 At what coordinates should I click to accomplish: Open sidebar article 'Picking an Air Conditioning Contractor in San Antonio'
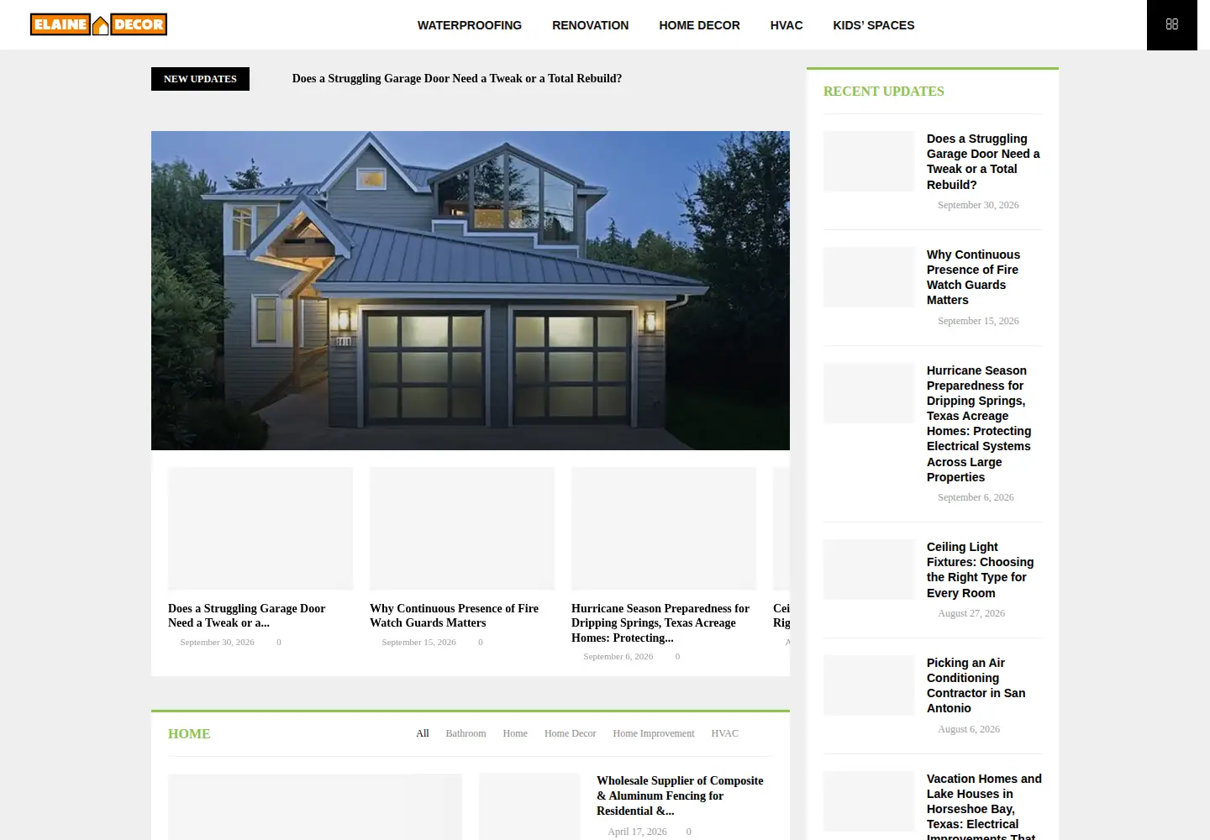tap(976, 685)
